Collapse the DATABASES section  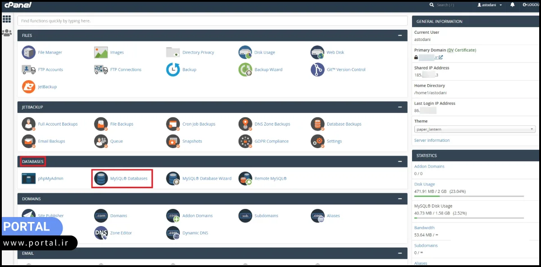[399, 161]
